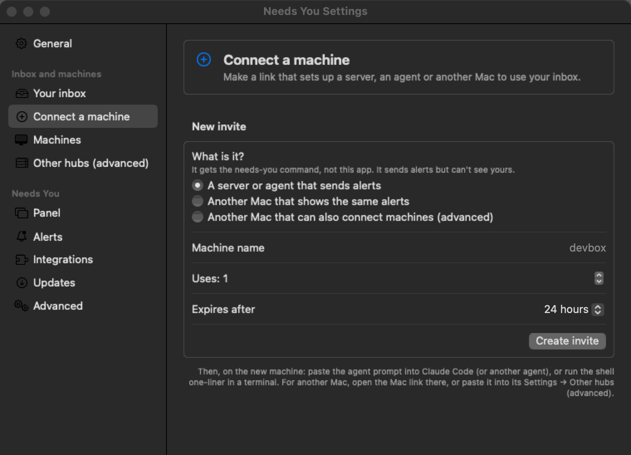Click the Other hubs server icon
Viewport: 631px width, 455px height.
22,163
